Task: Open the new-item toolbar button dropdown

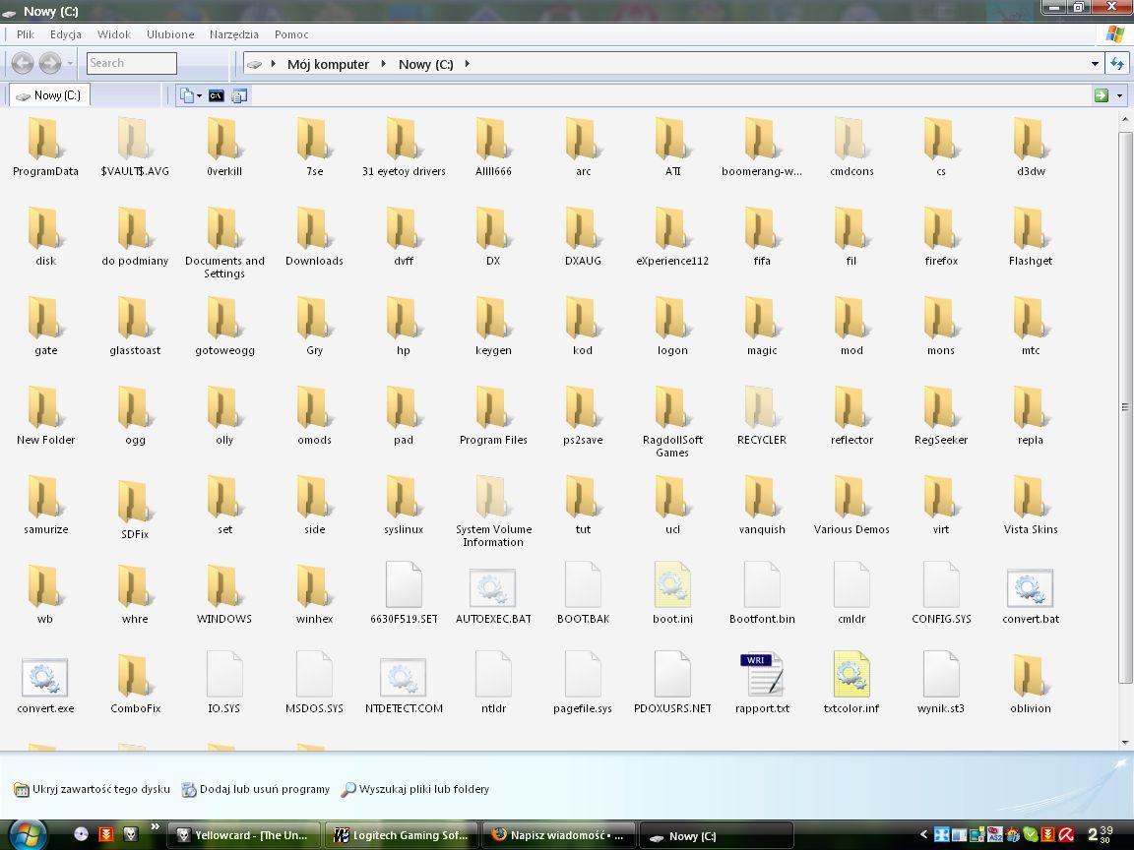Action: pos(199,95)
